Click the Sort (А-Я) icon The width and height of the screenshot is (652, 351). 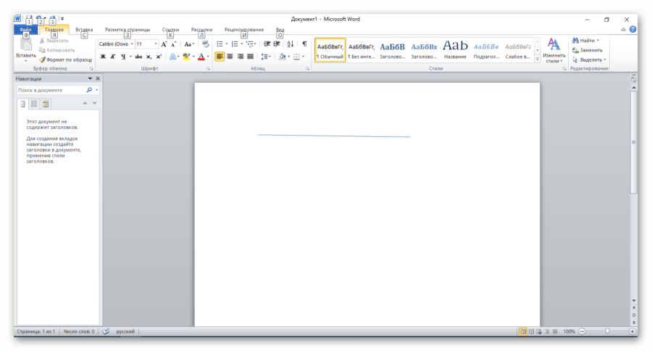click(x=291, y=44)
